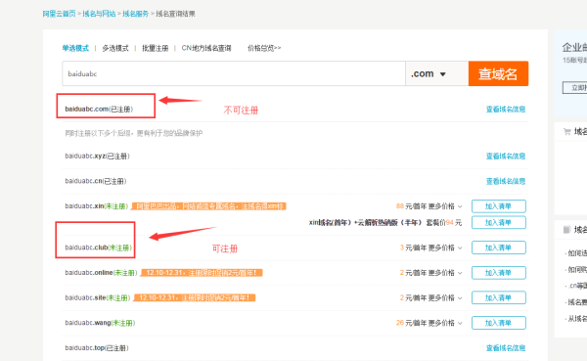Open the 域名与网站 breadcrumb link

(x=99, y=14)
